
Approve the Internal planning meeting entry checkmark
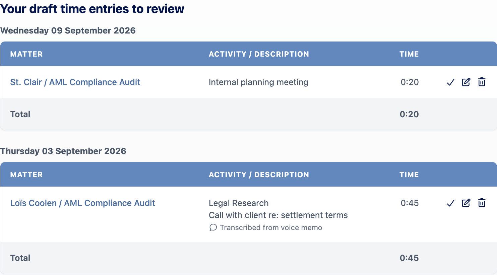click(x=450, y=82)
